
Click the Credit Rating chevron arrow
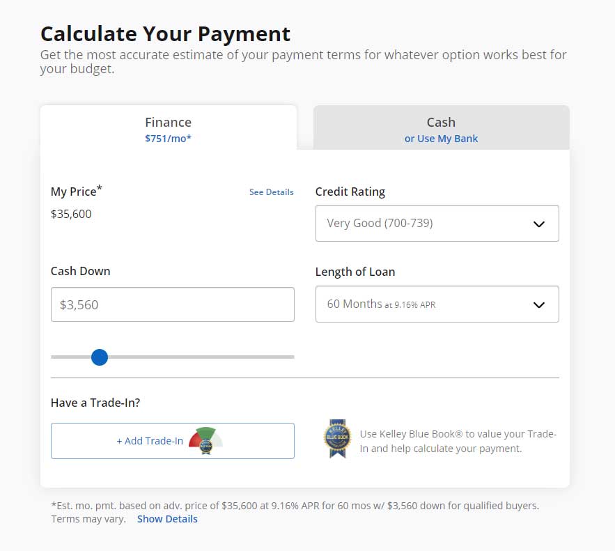tap(538, 224)
